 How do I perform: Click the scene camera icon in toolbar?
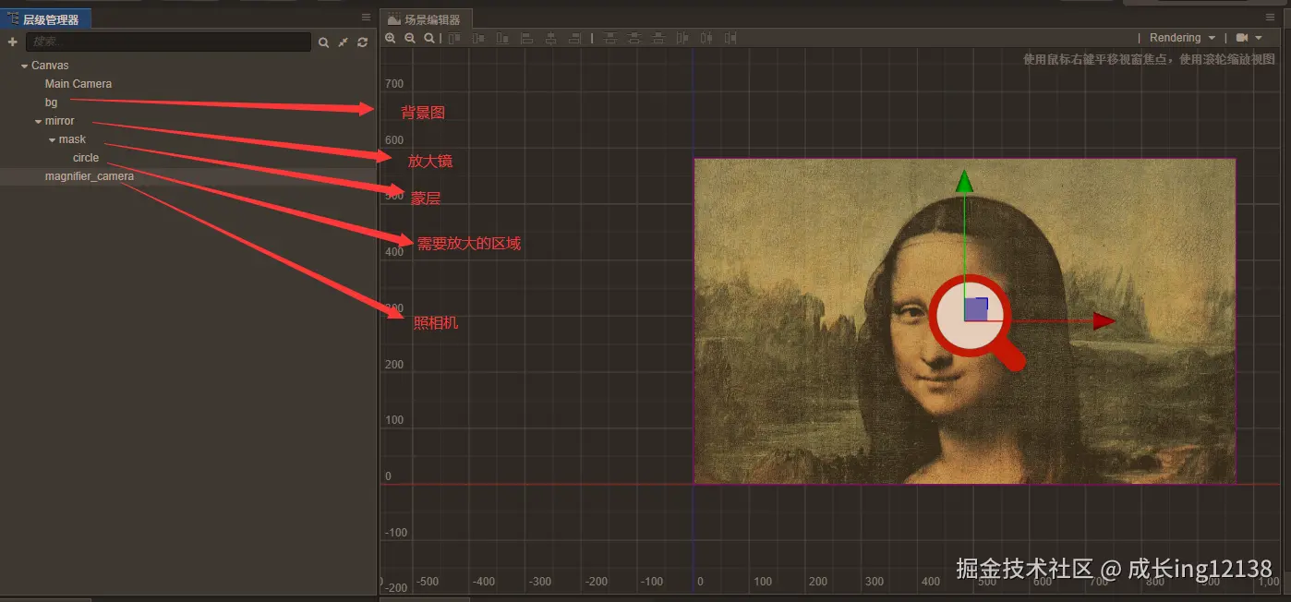pyautogui.click(x=1243, y=38)
